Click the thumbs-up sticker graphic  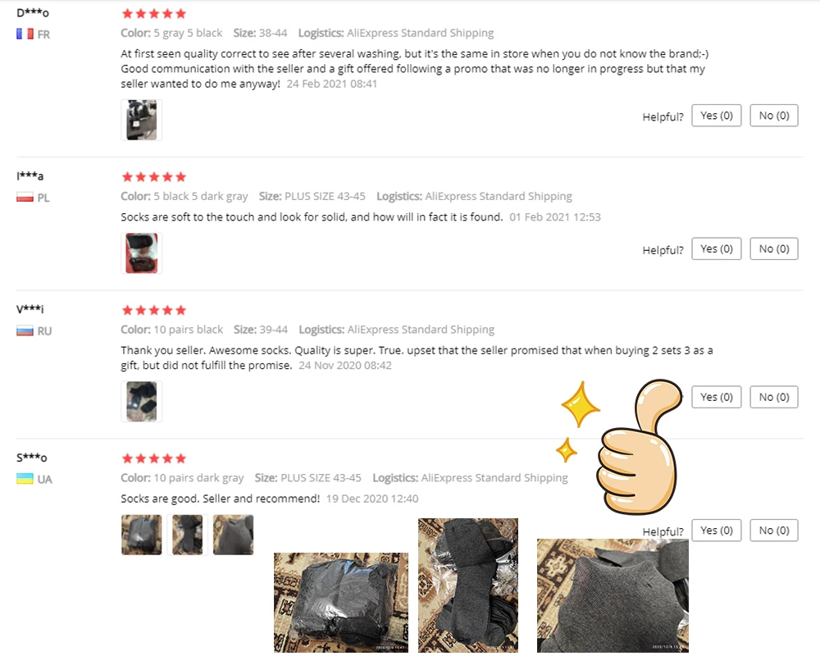pyautogui.click(x=639, y=447)
